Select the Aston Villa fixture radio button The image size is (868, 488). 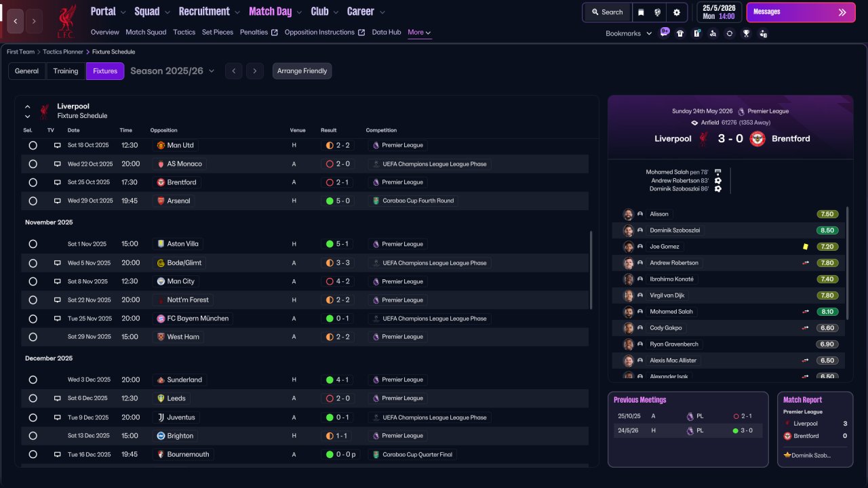click(x=33, y=244)
